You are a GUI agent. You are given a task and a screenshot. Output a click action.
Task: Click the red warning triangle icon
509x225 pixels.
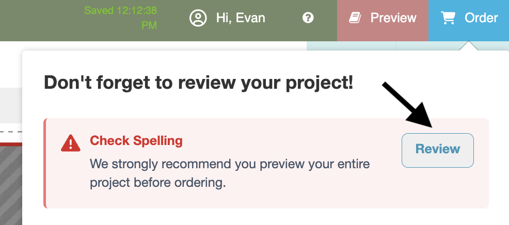[70, 143]
